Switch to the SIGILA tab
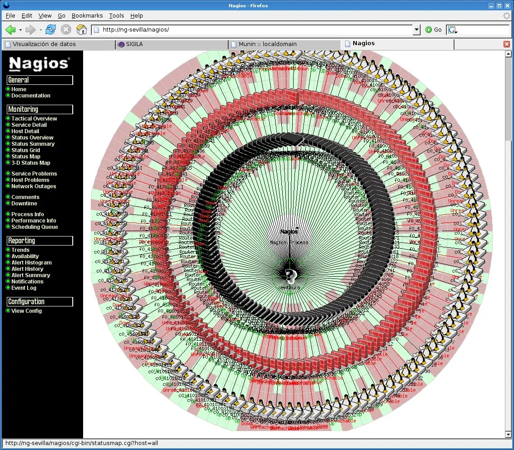The height and width of the screenshot is (450, 514). pyautogui.click(x=172, y=44)
